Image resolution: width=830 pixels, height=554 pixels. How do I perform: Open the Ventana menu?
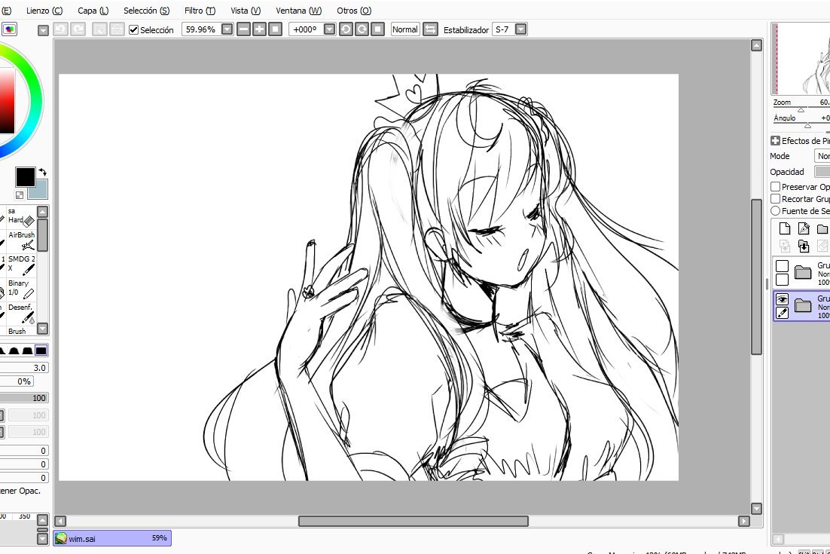[x=298, y=11]
